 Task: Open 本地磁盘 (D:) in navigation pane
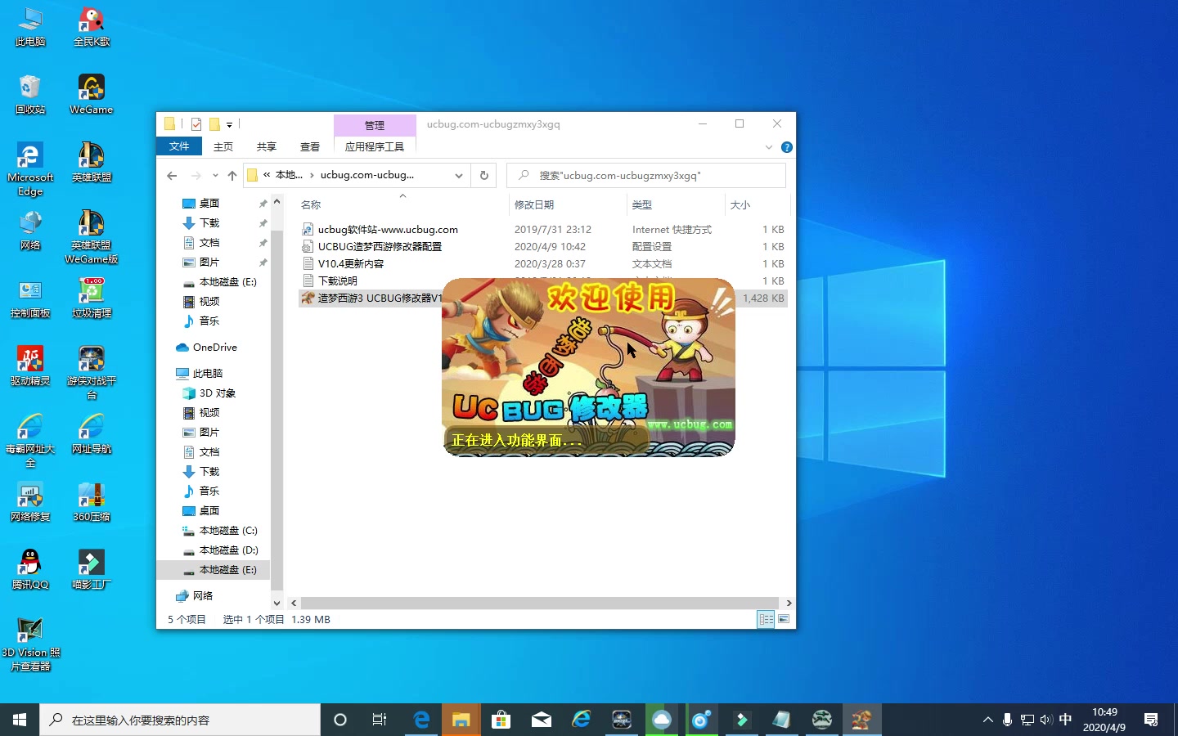pos(227,550)
